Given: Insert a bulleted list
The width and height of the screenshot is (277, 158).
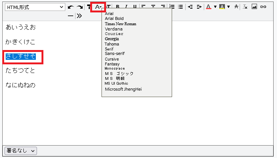Looking at the screenshot, I should coord(180,7).
